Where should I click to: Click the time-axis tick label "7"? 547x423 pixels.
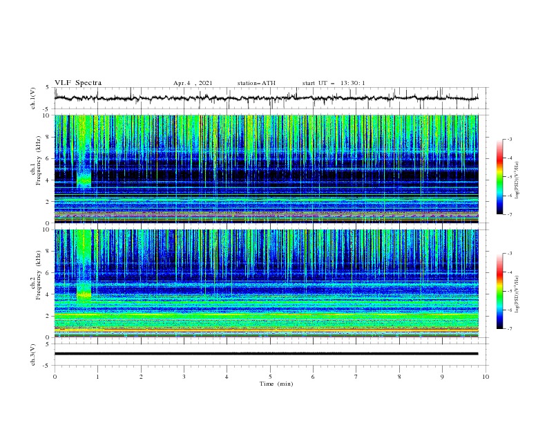tap(356, 377)
